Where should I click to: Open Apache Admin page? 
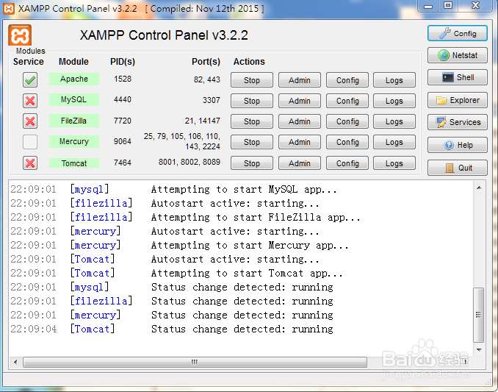pos(300,80)
